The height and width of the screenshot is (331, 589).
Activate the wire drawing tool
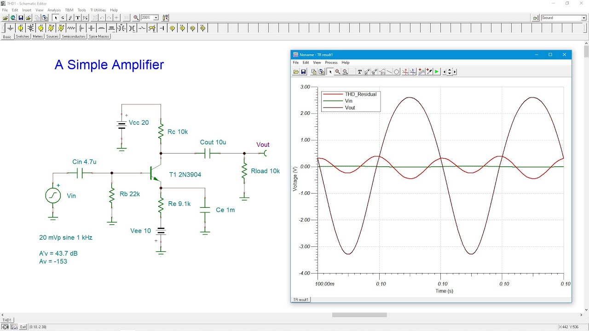click(70, 17)
